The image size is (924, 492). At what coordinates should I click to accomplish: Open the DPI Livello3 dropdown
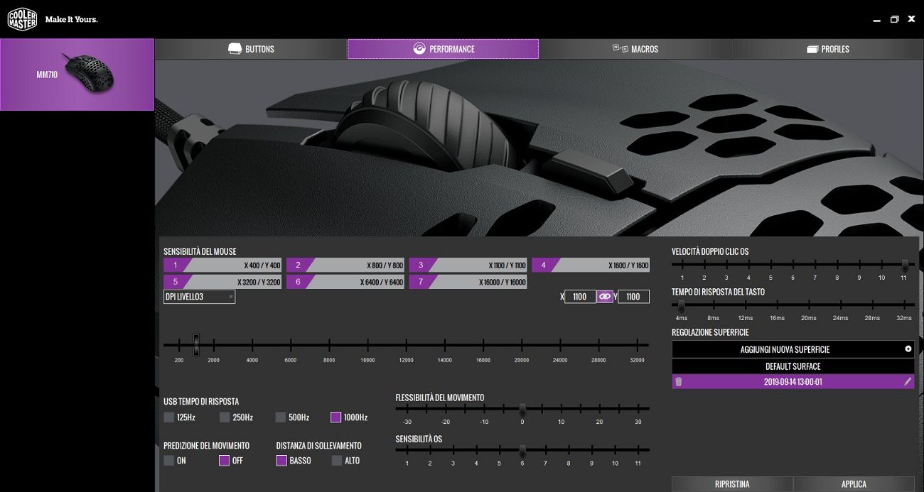point(199,297)
